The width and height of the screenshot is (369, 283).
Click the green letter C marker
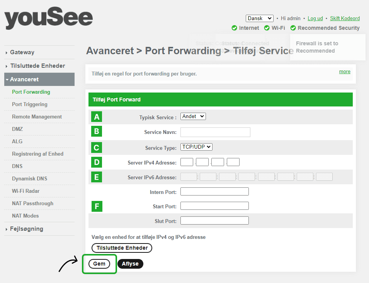pyautogui.click(x=96, y=148)
